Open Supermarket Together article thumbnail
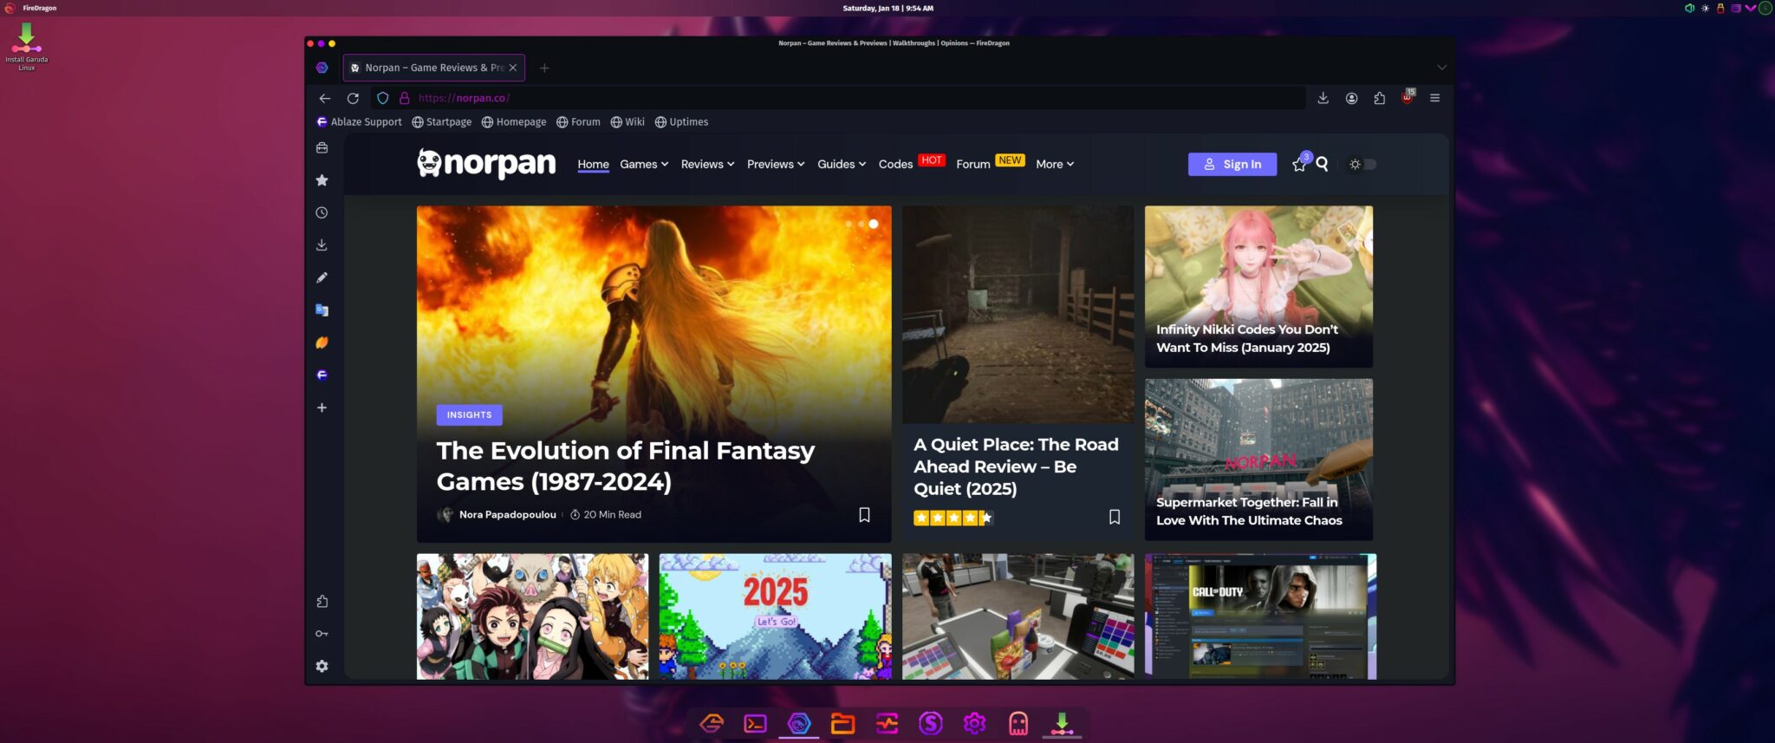1775x743 pixels. (x=1258, y=459)
